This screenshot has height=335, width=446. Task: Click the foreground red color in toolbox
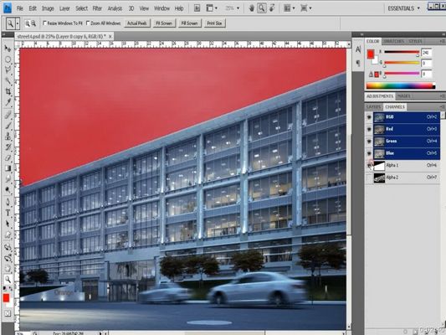click(6, 298)
